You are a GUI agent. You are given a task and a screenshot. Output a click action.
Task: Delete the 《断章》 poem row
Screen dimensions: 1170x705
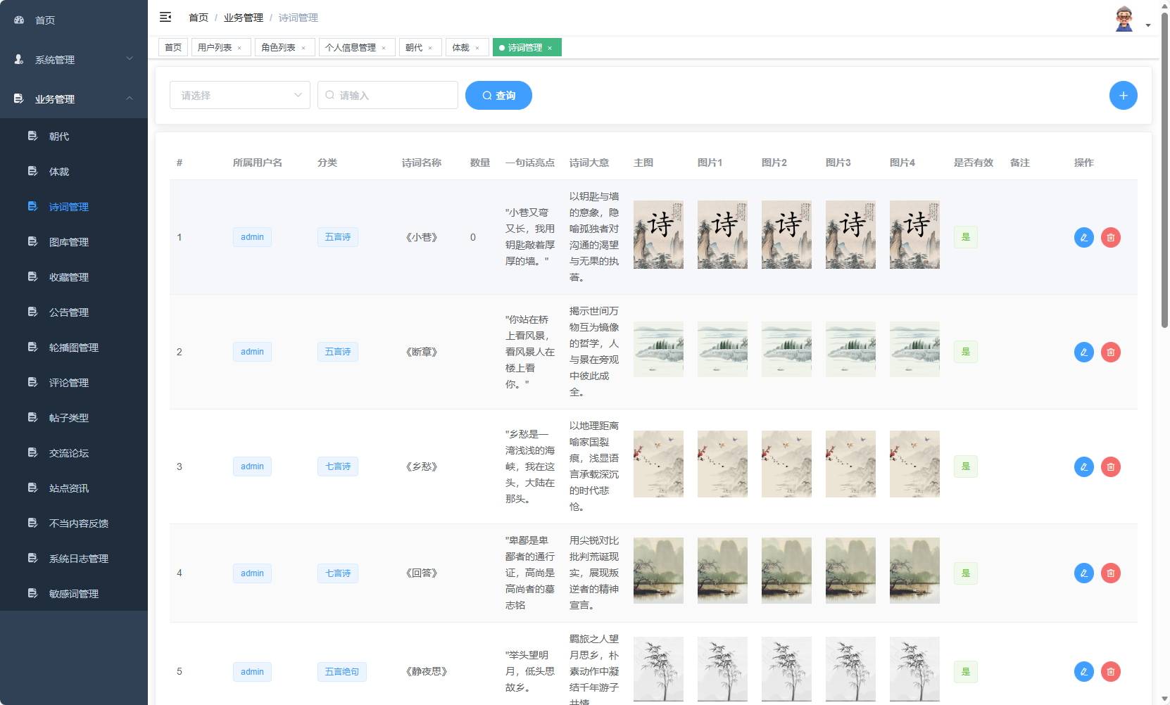[x=1110, y=352]
